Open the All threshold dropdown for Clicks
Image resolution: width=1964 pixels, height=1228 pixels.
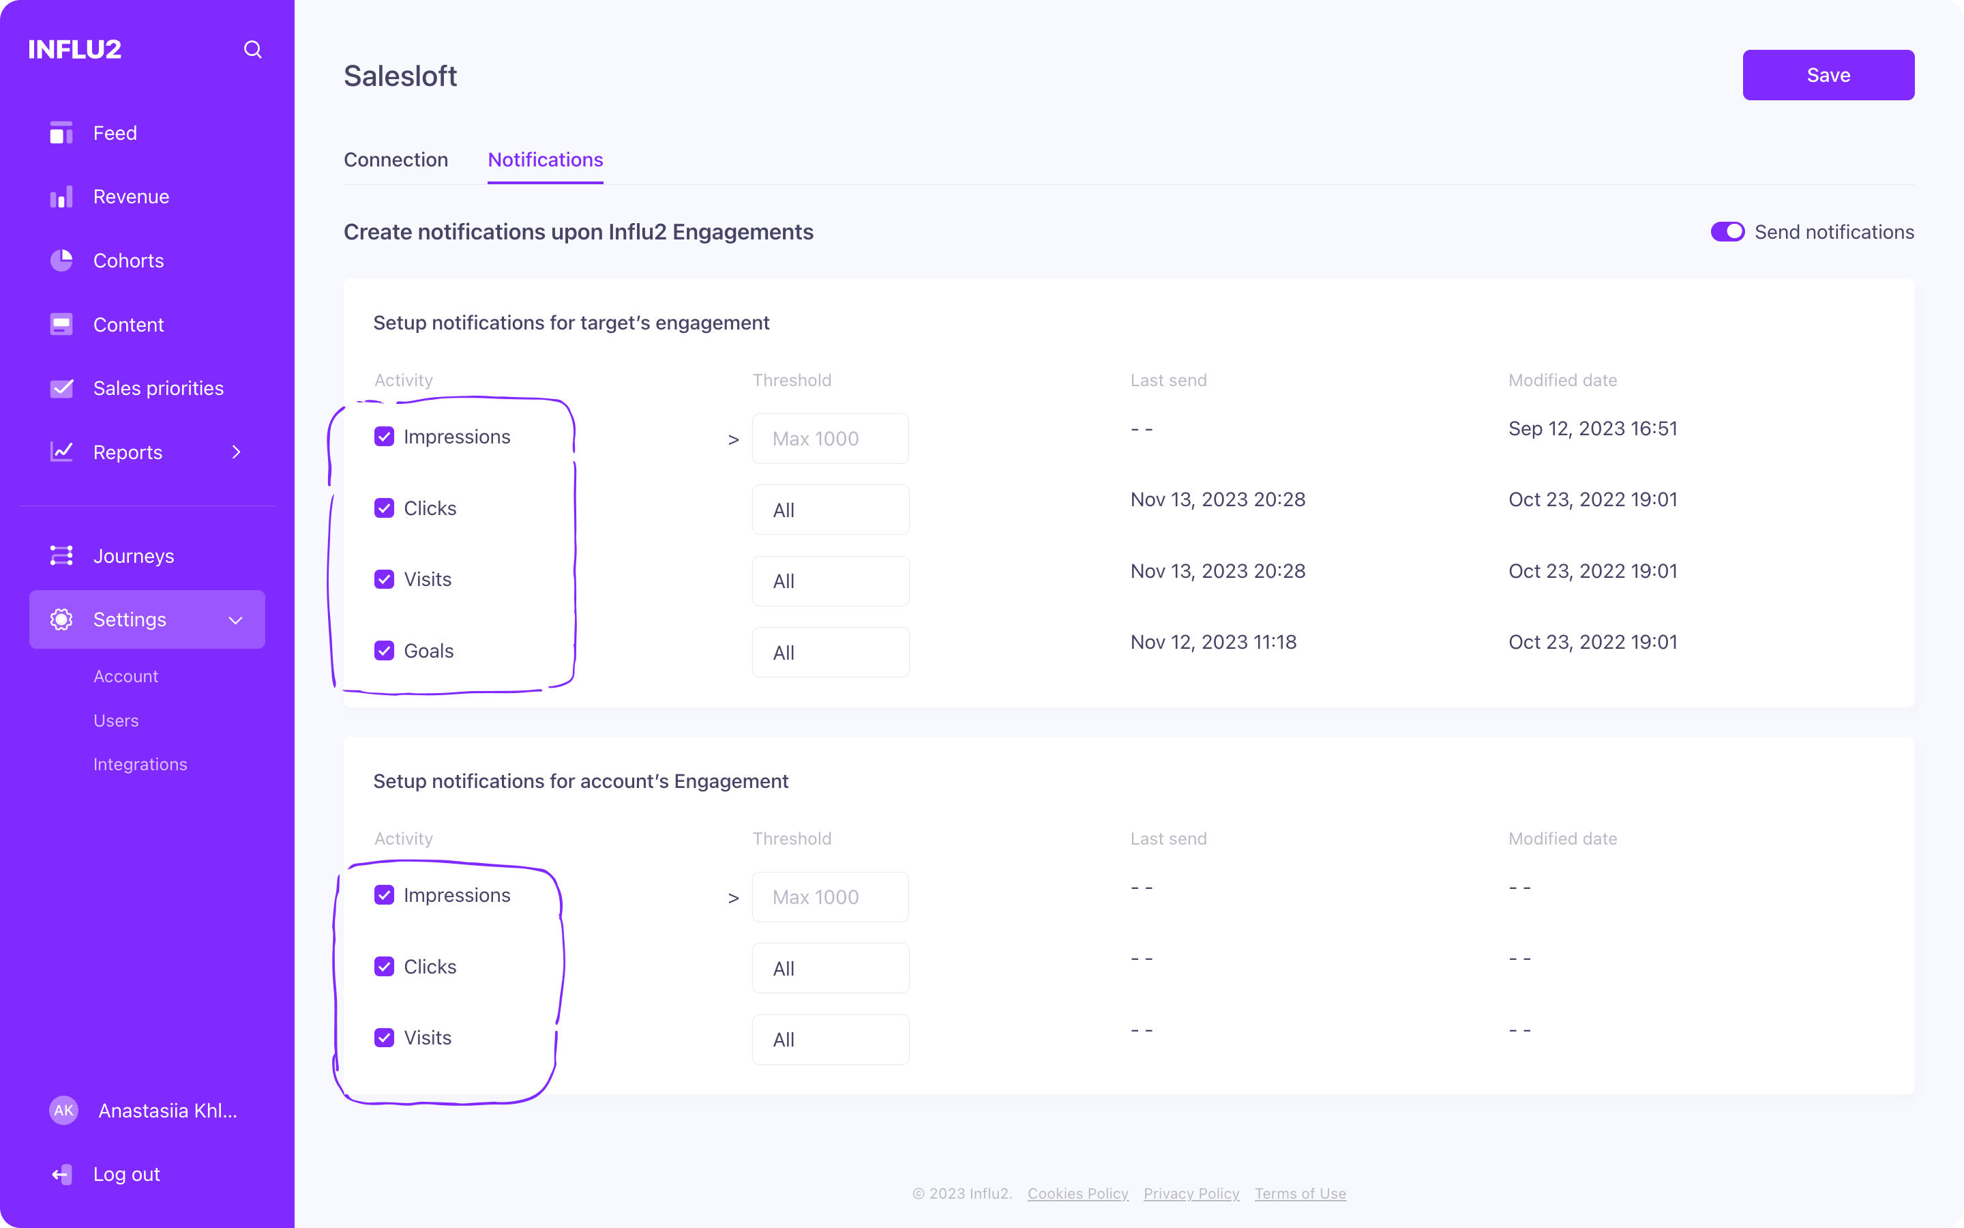pyautogui.click(x=830, y=509)
